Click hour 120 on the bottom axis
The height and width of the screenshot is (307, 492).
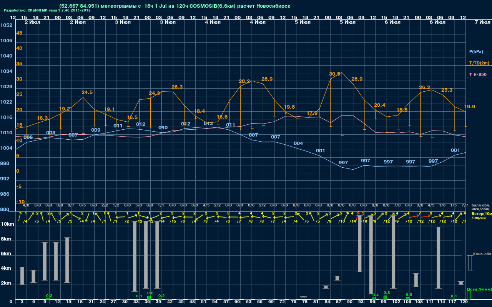(464, 302)
